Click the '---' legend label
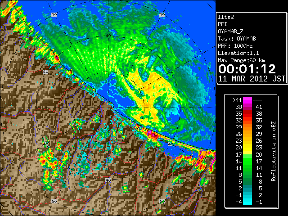 click(257, 100)
